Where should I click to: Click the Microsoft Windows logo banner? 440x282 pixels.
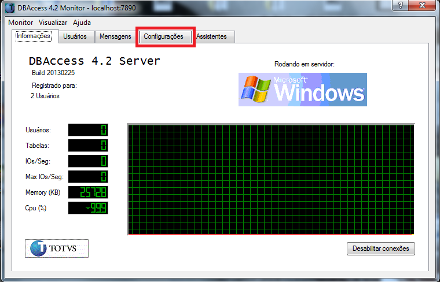tap(302, 90)
